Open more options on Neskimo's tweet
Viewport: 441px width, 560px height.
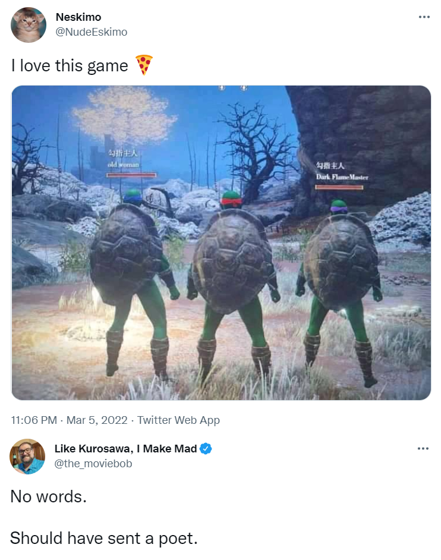[x=424, y=17]
